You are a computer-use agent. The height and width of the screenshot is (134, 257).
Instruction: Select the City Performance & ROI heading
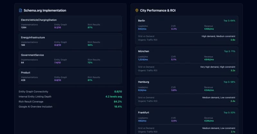tap(158, 10)
